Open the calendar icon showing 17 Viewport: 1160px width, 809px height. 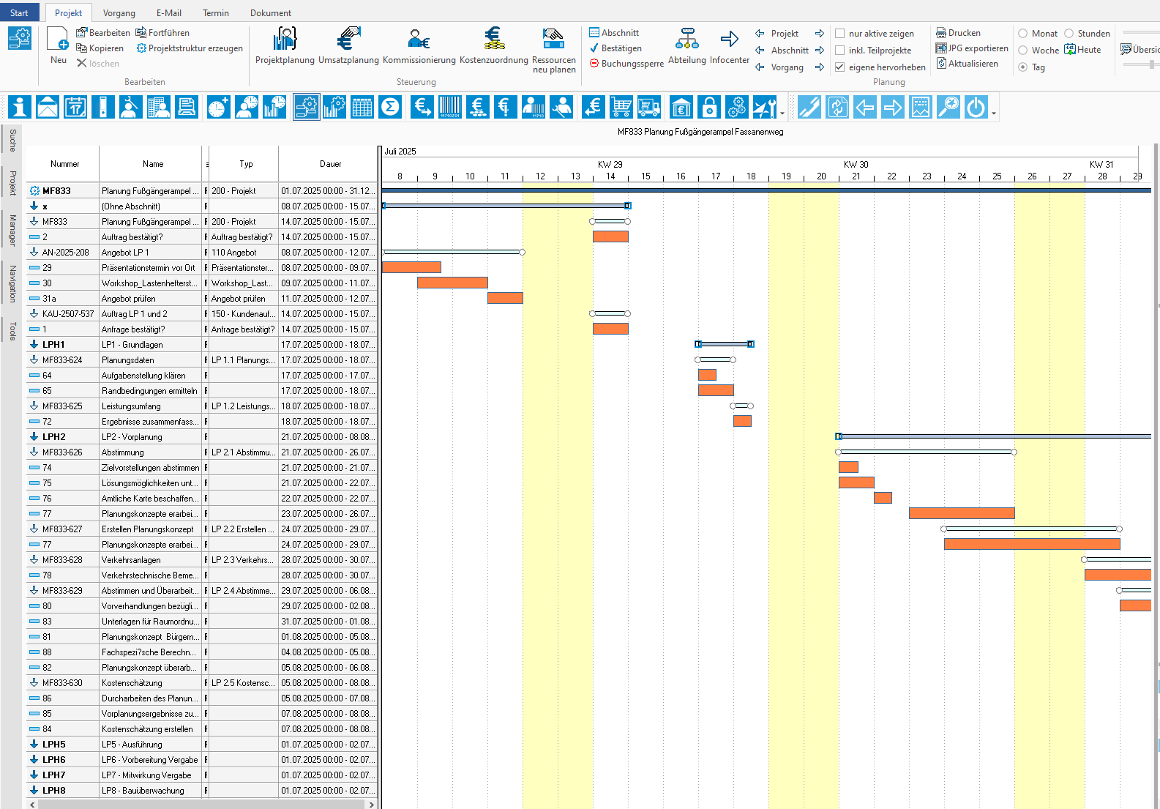[x=75, y=107]
